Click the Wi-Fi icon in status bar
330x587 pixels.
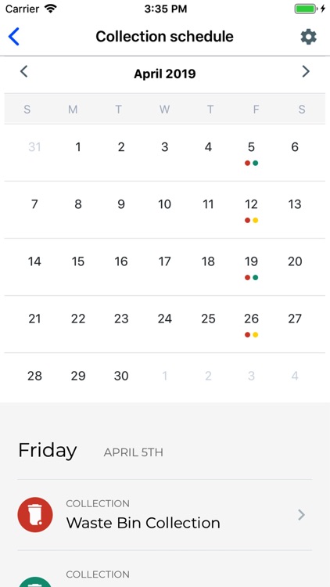tap(50, 9)
